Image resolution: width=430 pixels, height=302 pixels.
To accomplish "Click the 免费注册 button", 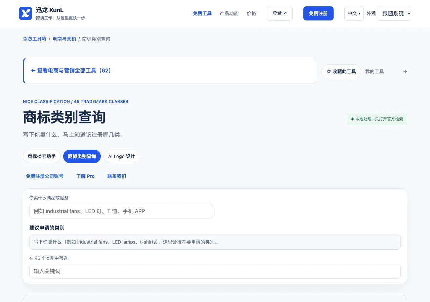I will point(318,13).
